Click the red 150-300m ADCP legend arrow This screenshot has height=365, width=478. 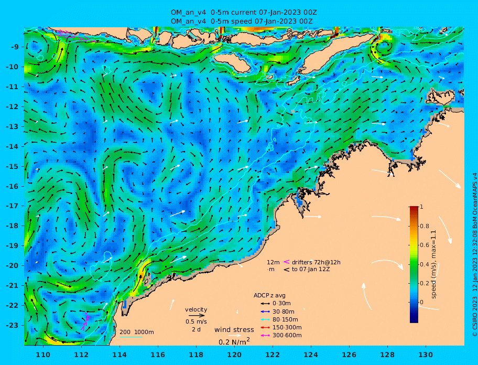[265, 328]
